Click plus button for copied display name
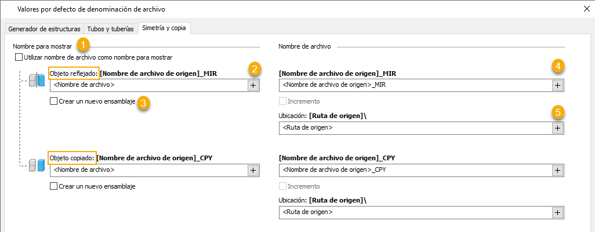Image resolution: width=595 pixels, height=232 pixels. [x=253, y=170]
